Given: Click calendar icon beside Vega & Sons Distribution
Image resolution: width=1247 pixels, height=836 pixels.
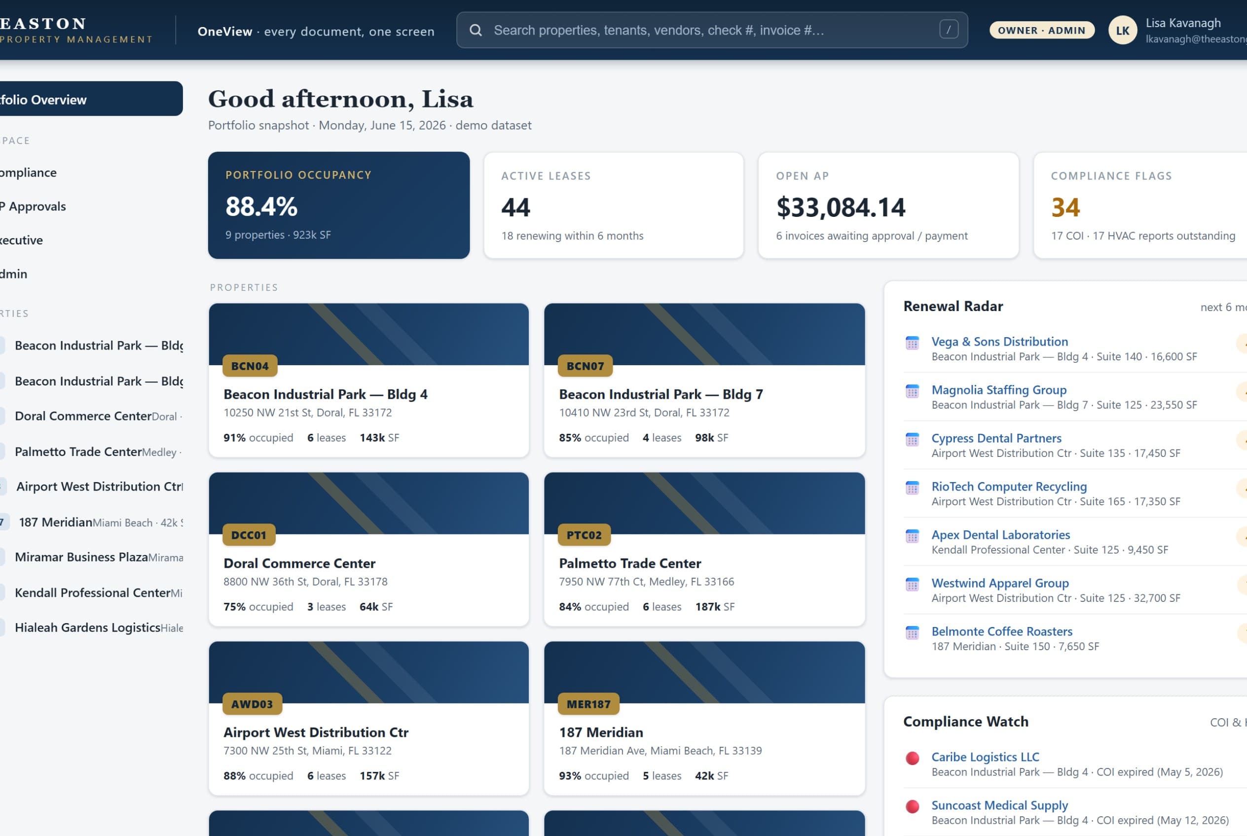Looking at the screenshot, I should click(912, 343).
